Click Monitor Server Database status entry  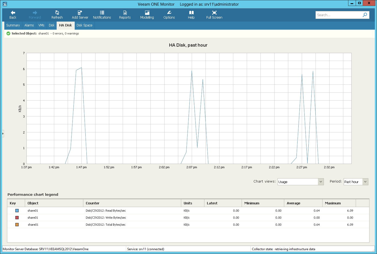[46, 249]
